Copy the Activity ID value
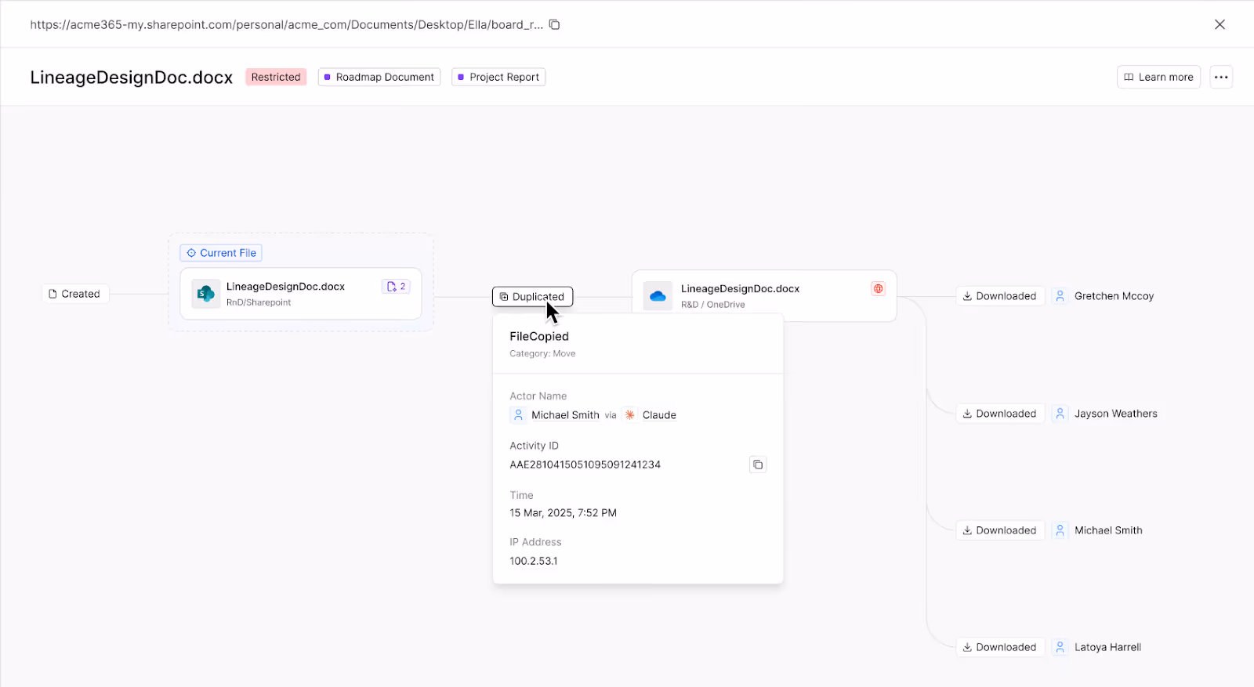The width and height of the screenshot is (1254, 687). [x=758, y=465]
